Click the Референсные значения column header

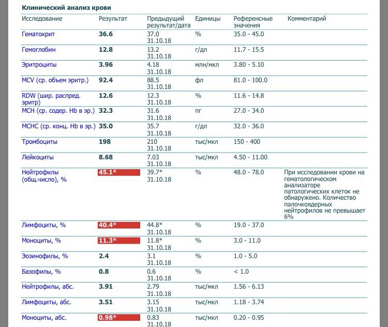[x=253, y=22]
